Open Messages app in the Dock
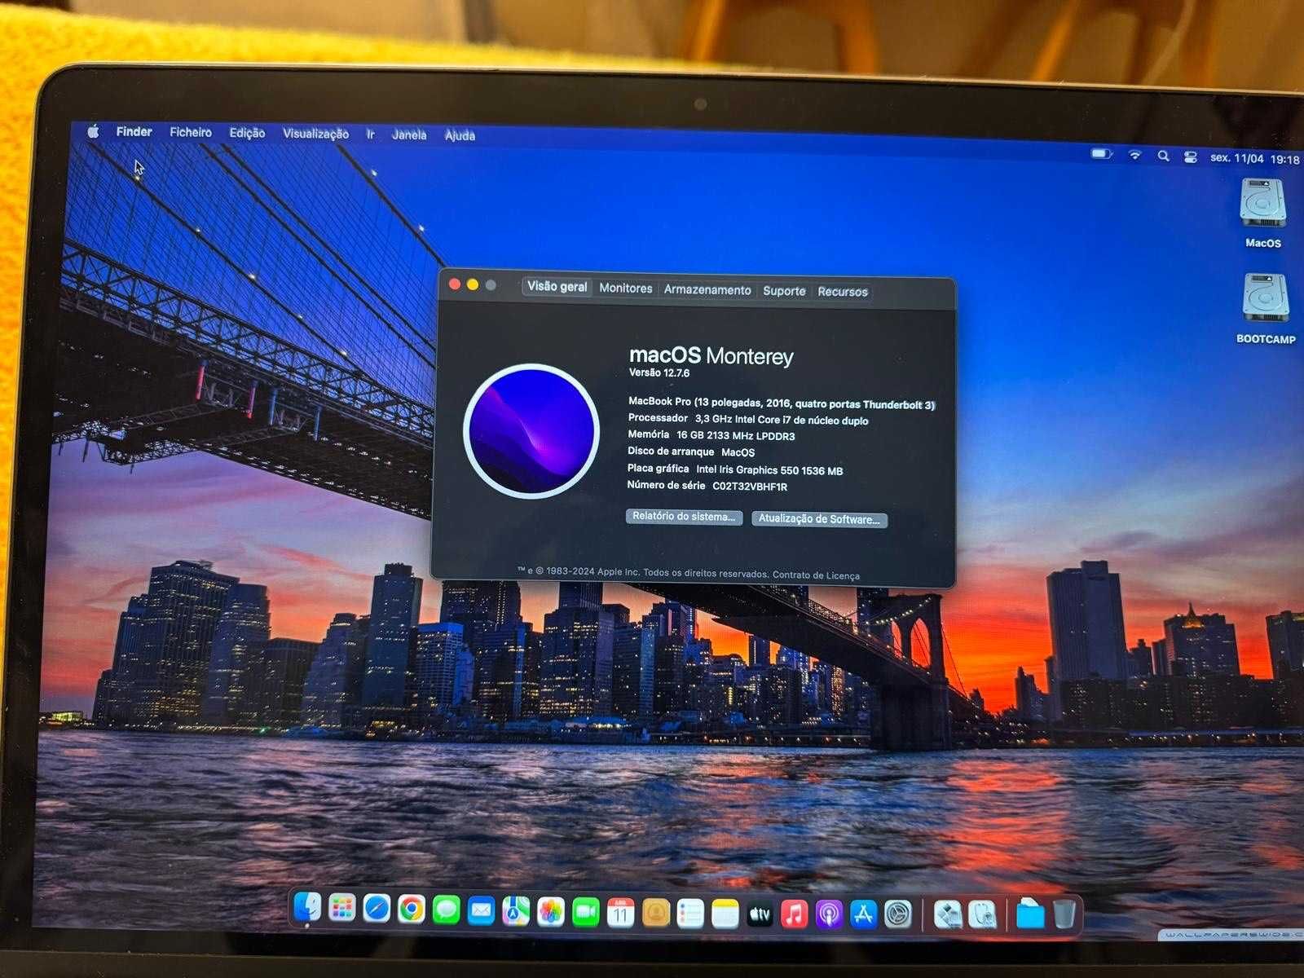 (x=447, y=910)
